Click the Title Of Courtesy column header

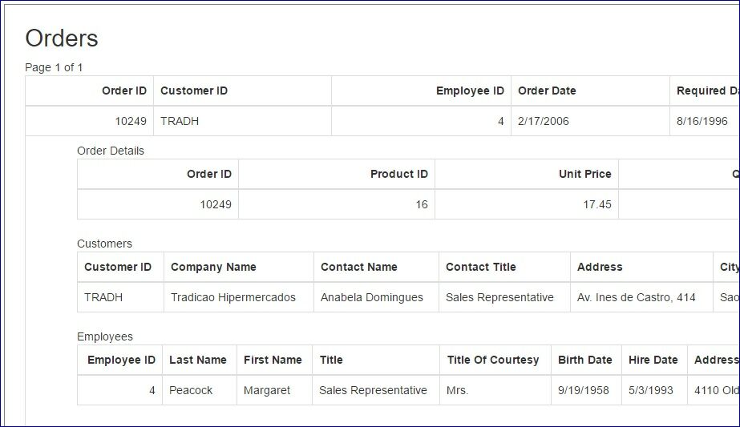click(492, 360)
